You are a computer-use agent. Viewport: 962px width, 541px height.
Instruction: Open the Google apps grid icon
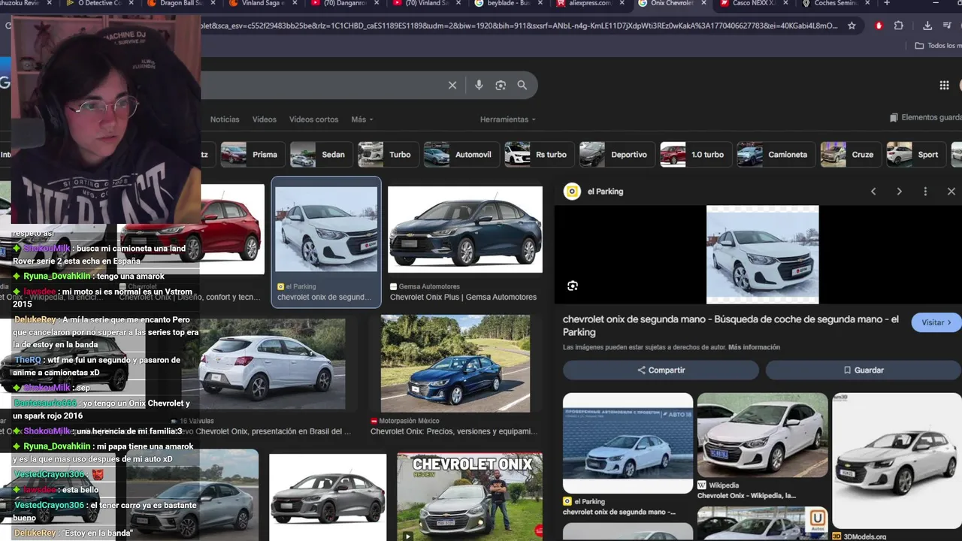pyautogui.click(x=944, y=86)
